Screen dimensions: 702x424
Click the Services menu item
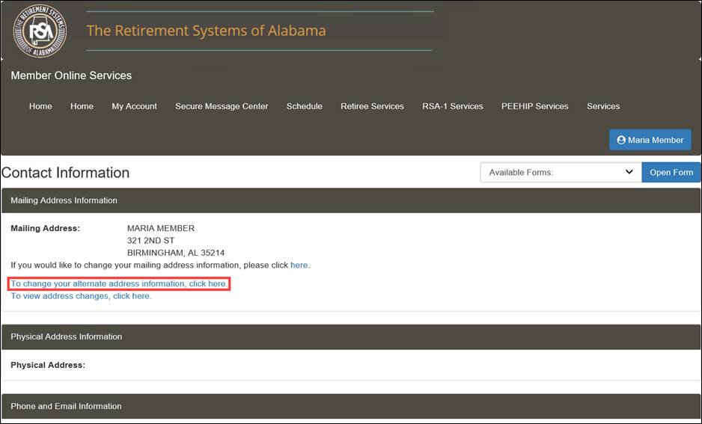click(x=603, y=106)
